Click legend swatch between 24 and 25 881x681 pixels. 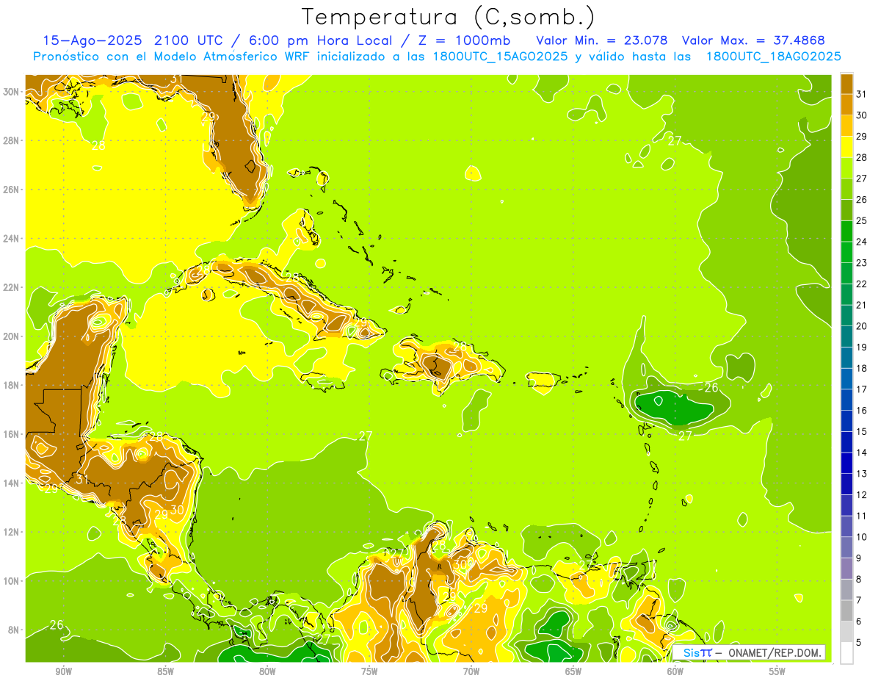click(x=846, y=231)
